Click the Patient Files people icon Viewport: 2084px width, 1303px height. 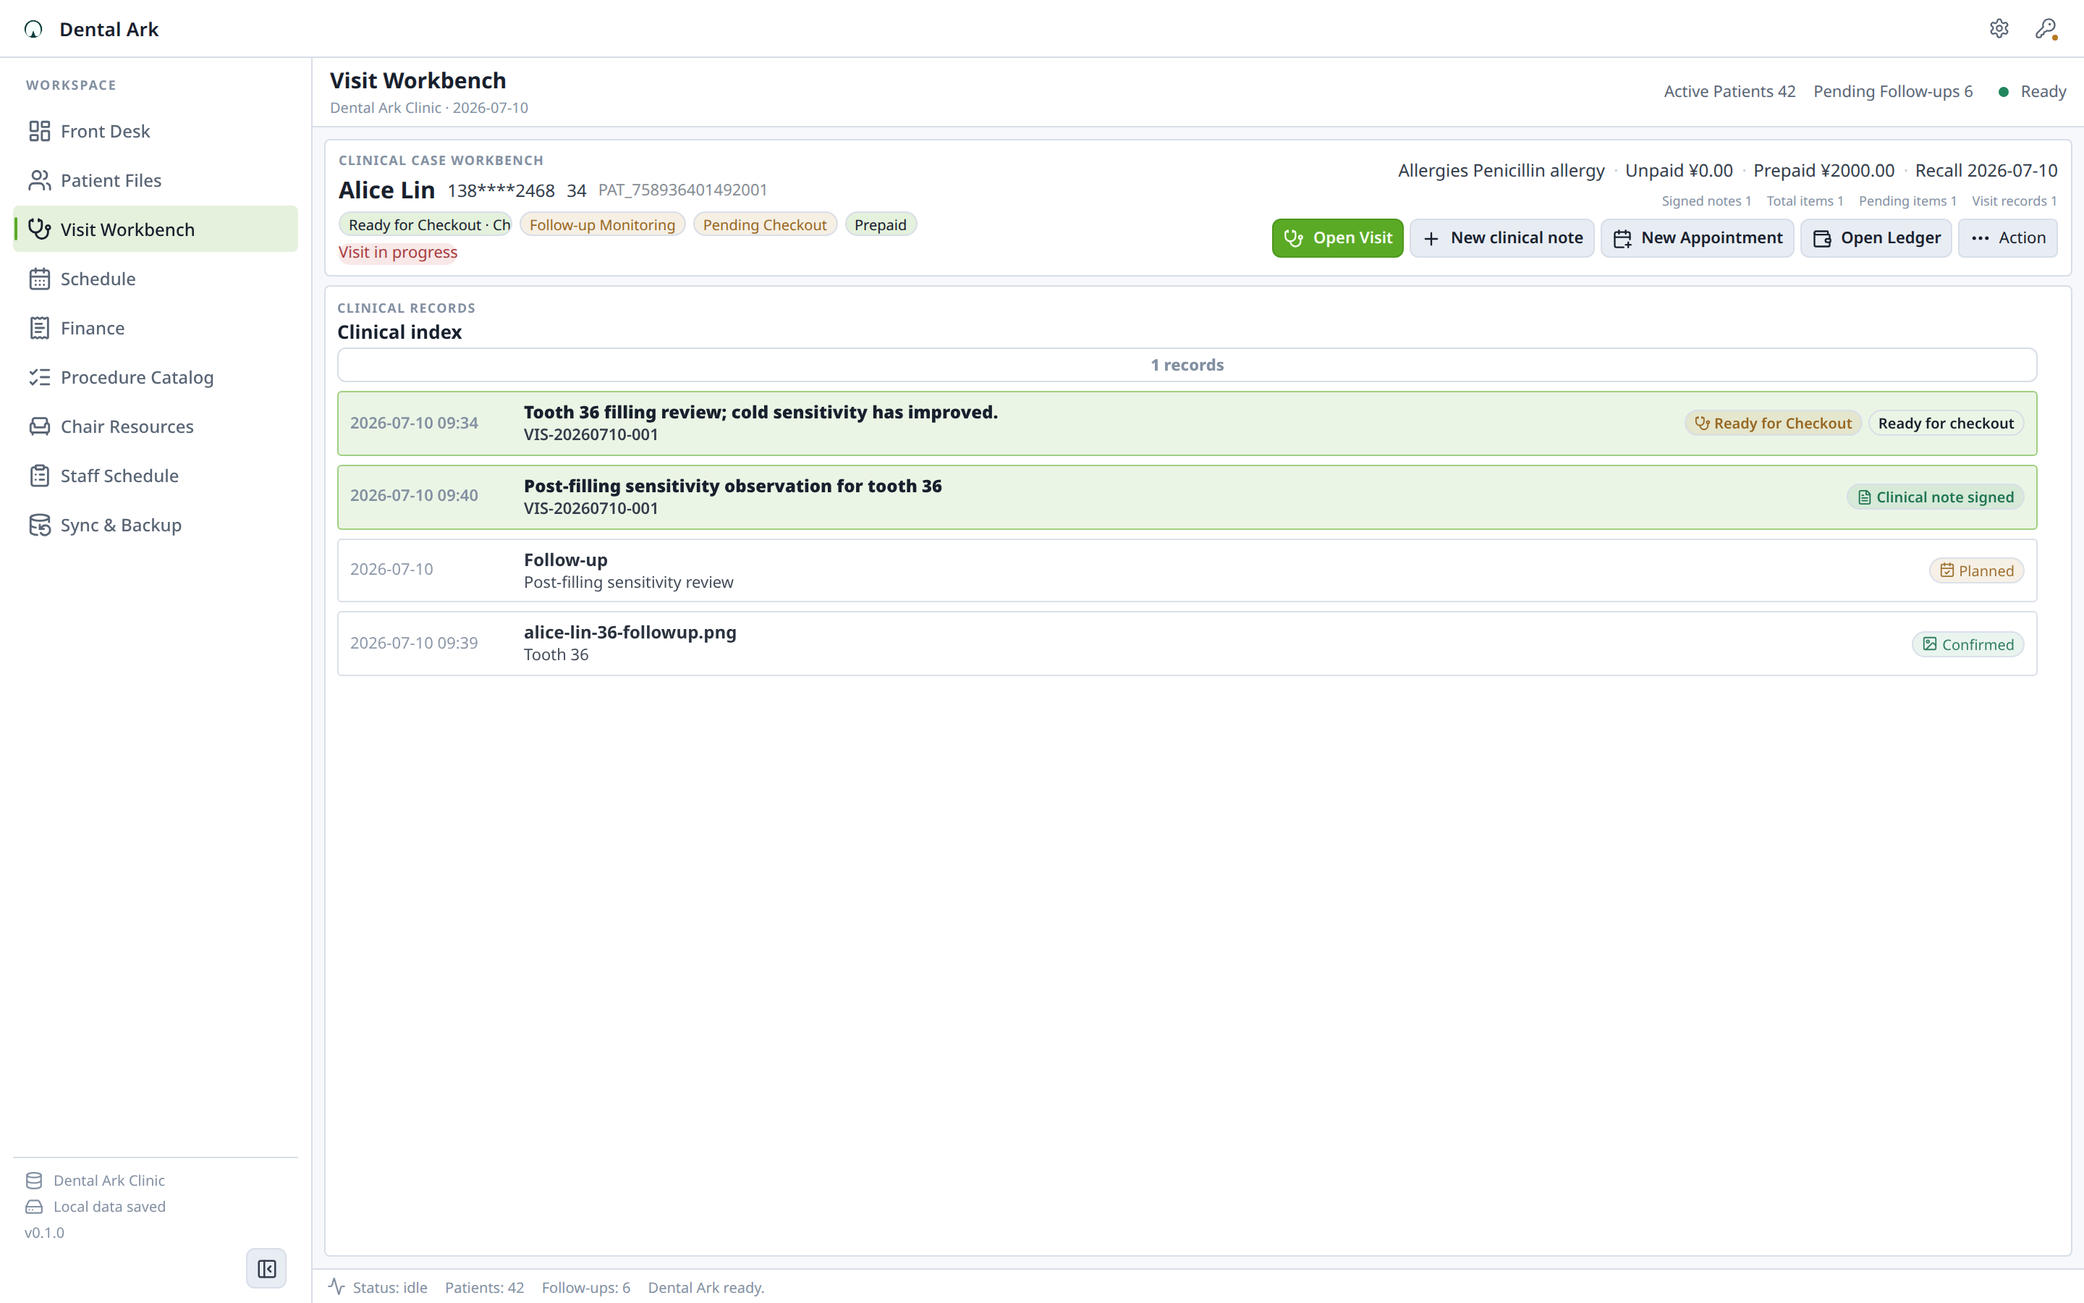pos(40,180)
